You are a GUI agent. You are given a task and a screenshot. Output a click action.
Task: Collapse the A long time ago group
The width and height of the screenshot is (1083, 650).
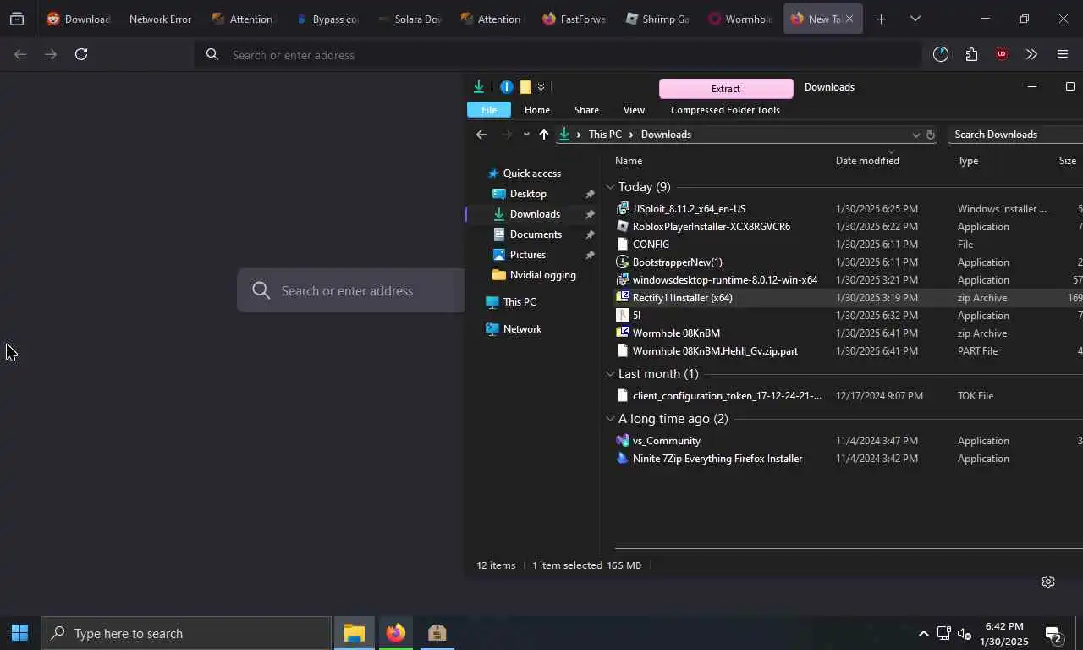610,419
